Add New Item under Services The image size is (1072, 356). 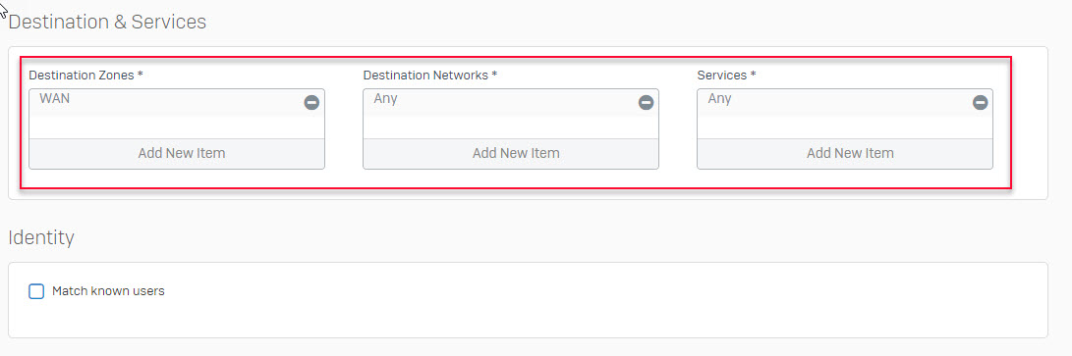pyautogui.click(x=845, y=153)
